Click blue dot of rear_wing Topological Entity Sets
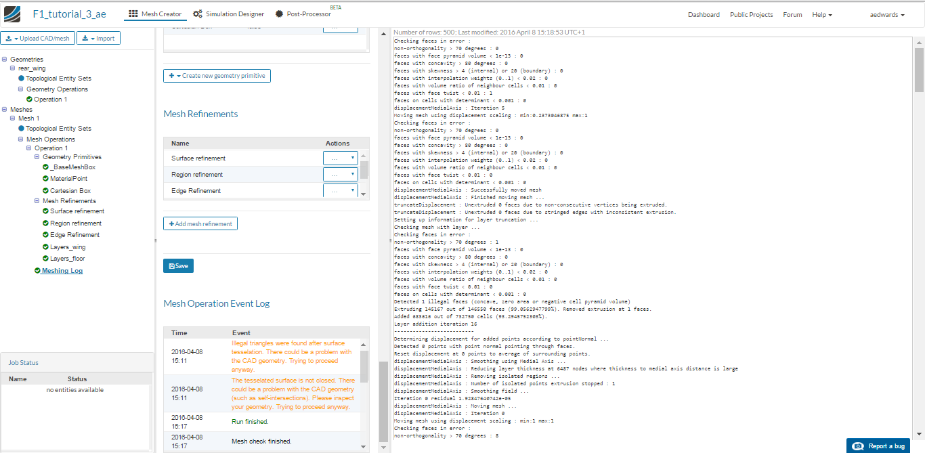Viewport: 925px width, 453px height. tap(22, 79)
